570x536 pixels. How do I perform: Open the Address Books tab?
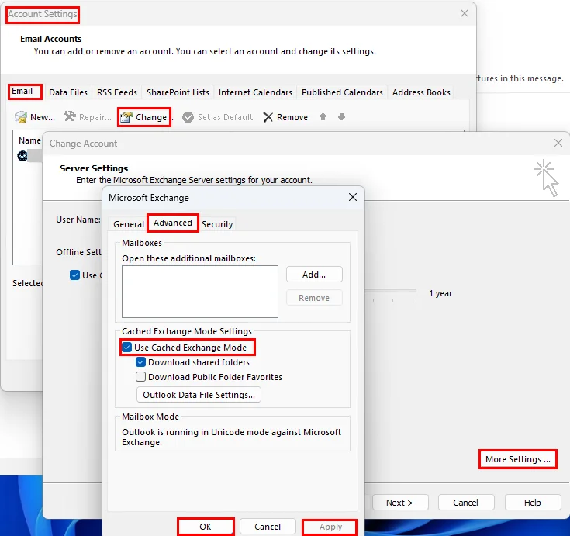(x=421, y=92)
